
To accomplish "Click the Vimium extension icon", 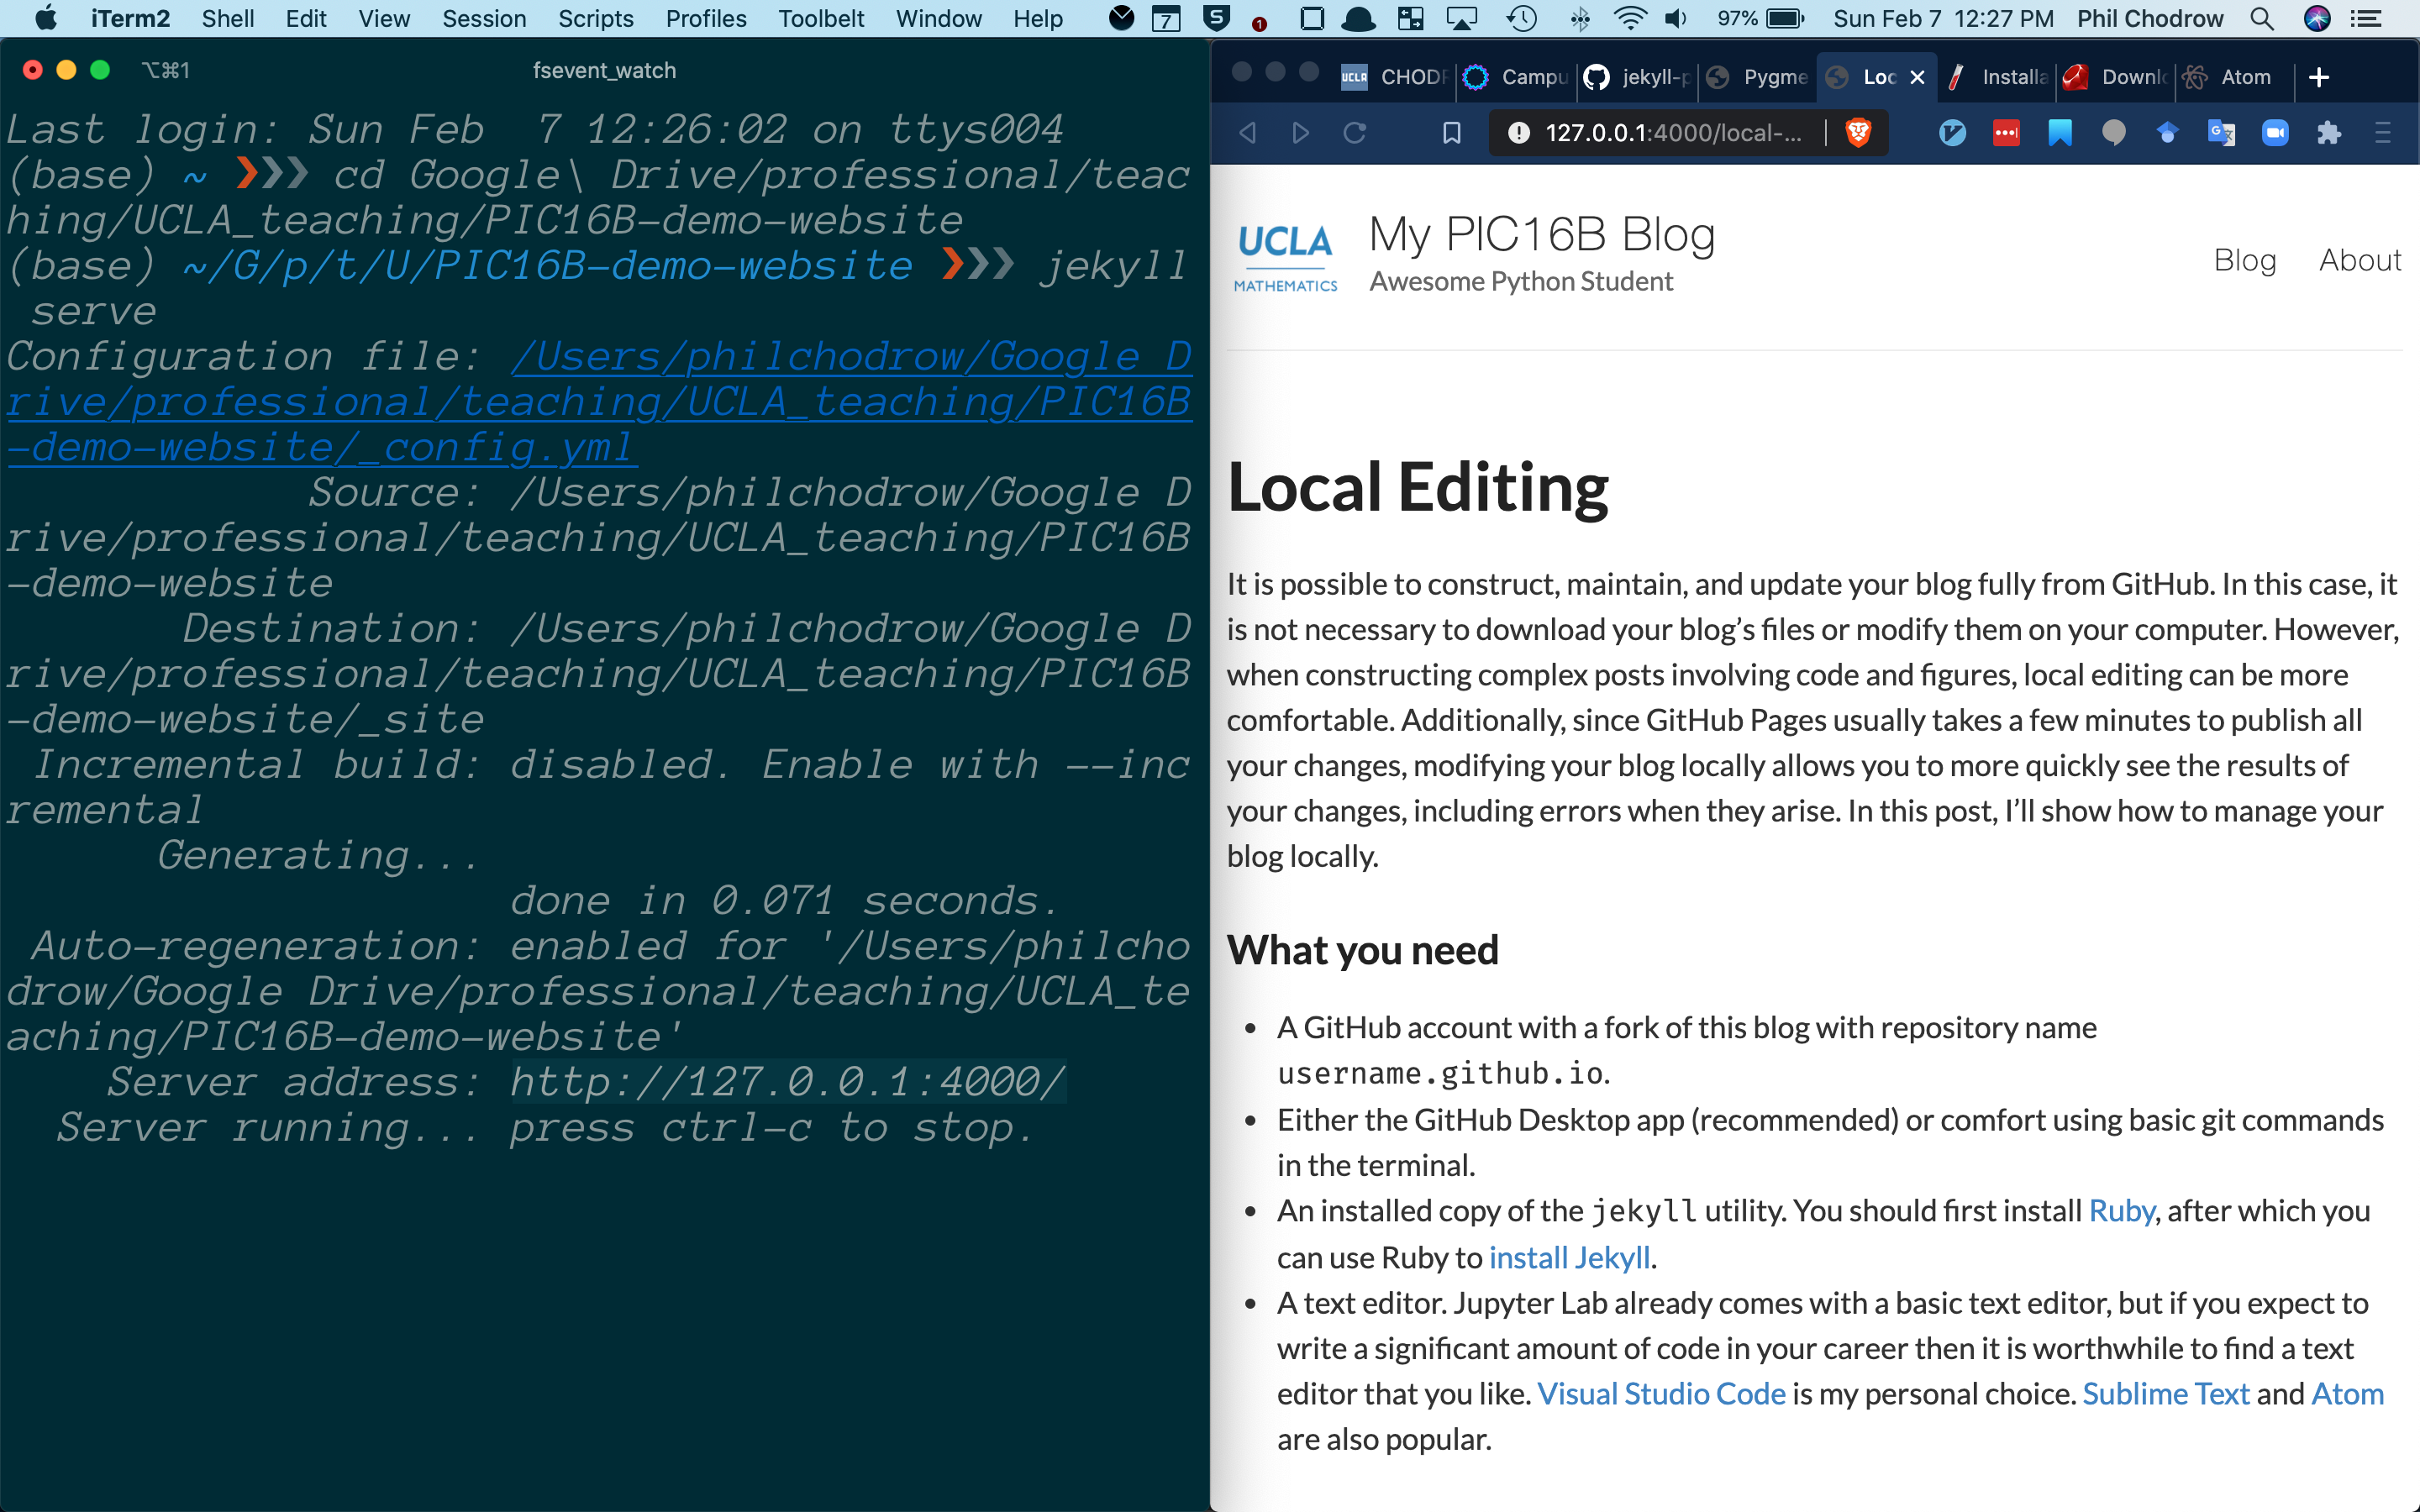I will point(1954,132).
